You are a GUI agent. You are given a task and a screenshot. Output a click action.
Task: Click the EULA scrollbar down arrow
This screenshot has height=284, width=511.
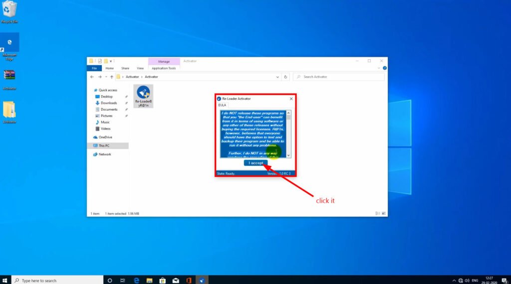click(x=288, y=155)
